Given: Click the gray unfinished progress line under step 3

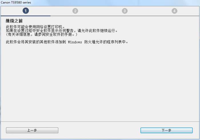Looking at the screenshot, I should tap(125, 16).
